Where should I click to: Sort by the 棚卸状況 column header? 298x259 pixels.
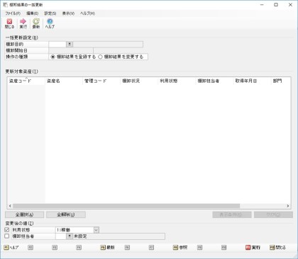pos(139,81)
